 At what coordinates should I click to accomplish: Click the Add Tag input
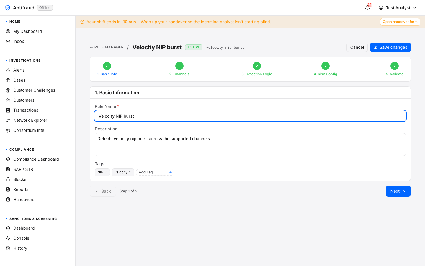point(153,172)
